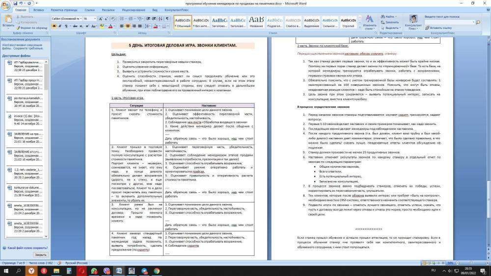Viewport: 491px width, 276px height.
Task: Expand the styles gallery more arrow
Action: point(360,27)
